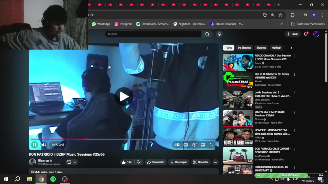Viewport: 328px width, 184px height.
Task: Open the Instagram bookmark
Action: [x=124, y=24]
